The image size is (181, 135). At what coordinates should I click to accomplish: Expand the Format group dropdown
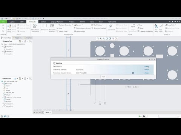[167, 34]
